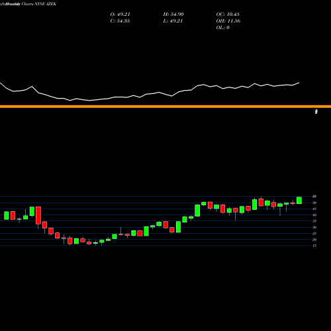This screenshot has width=331, height=331.
Task: Click the 55 price axis label
Action: pyautogui.click(x=314, y=197)
